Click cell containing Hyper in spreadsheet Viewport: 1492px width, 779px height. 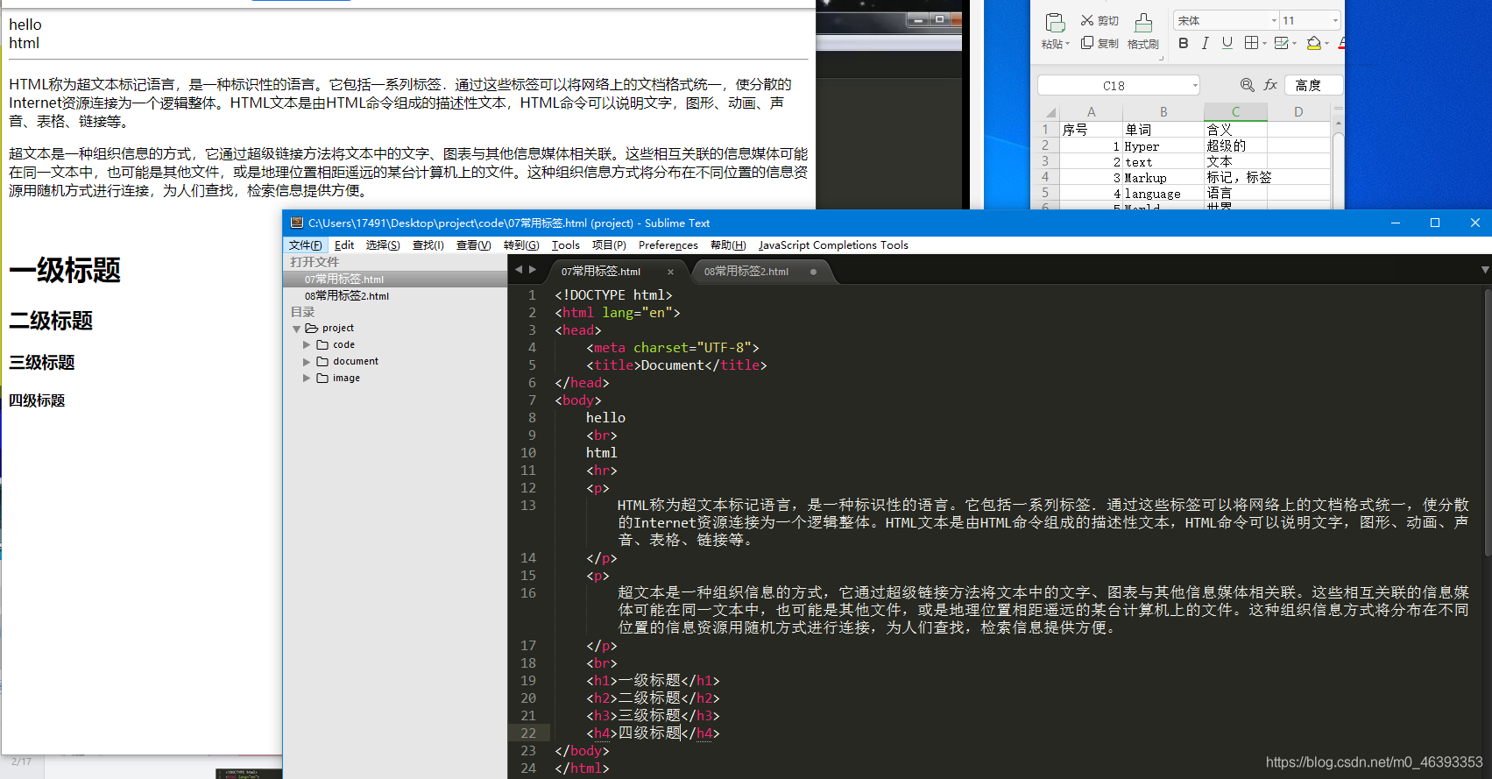1163,146
